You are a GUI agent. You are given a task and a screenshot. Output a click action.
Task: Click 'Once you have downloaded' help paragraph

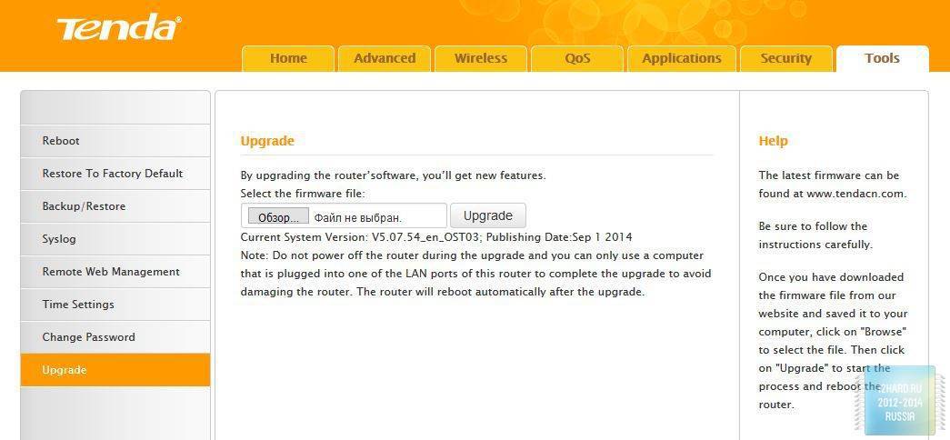[x=832, y=341]
